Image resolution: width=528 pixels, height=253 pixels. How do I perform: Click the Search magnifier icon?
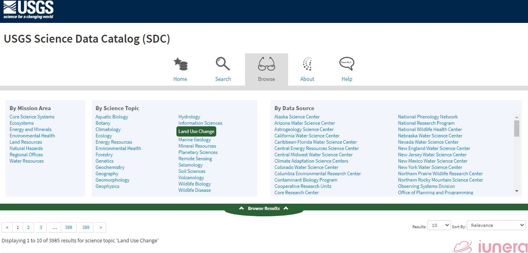click(223, 64)
